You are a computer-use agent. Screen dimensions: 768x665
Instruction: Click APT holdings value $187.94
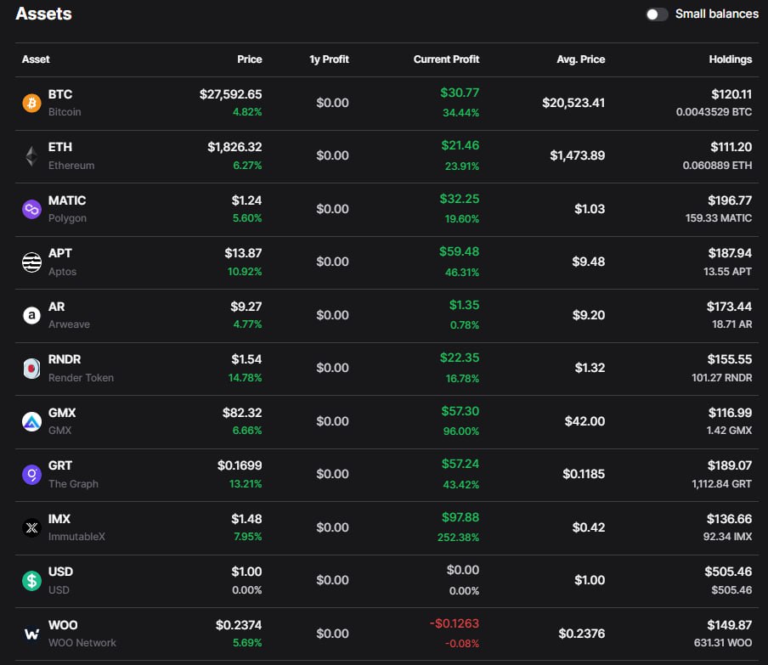point(730,253)
